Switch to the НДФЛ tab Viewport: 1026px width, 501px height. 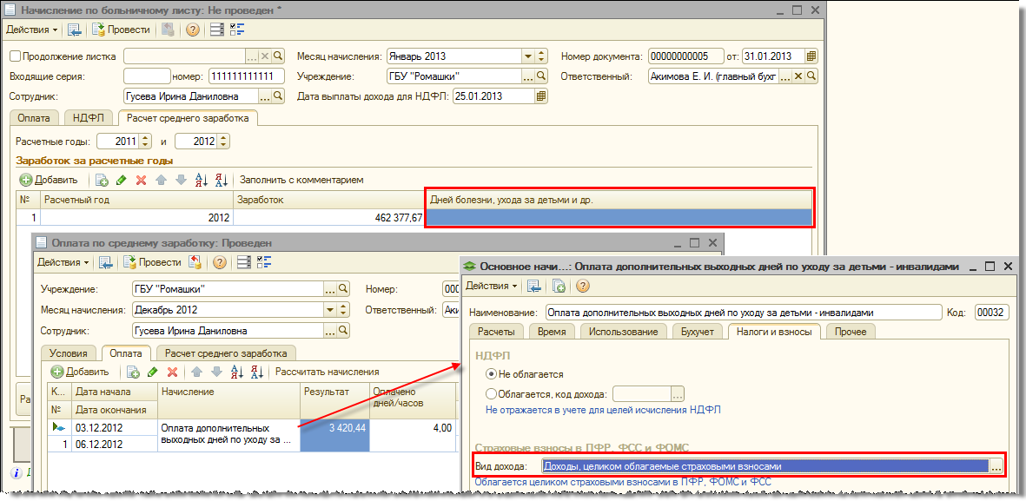(89, 118)
